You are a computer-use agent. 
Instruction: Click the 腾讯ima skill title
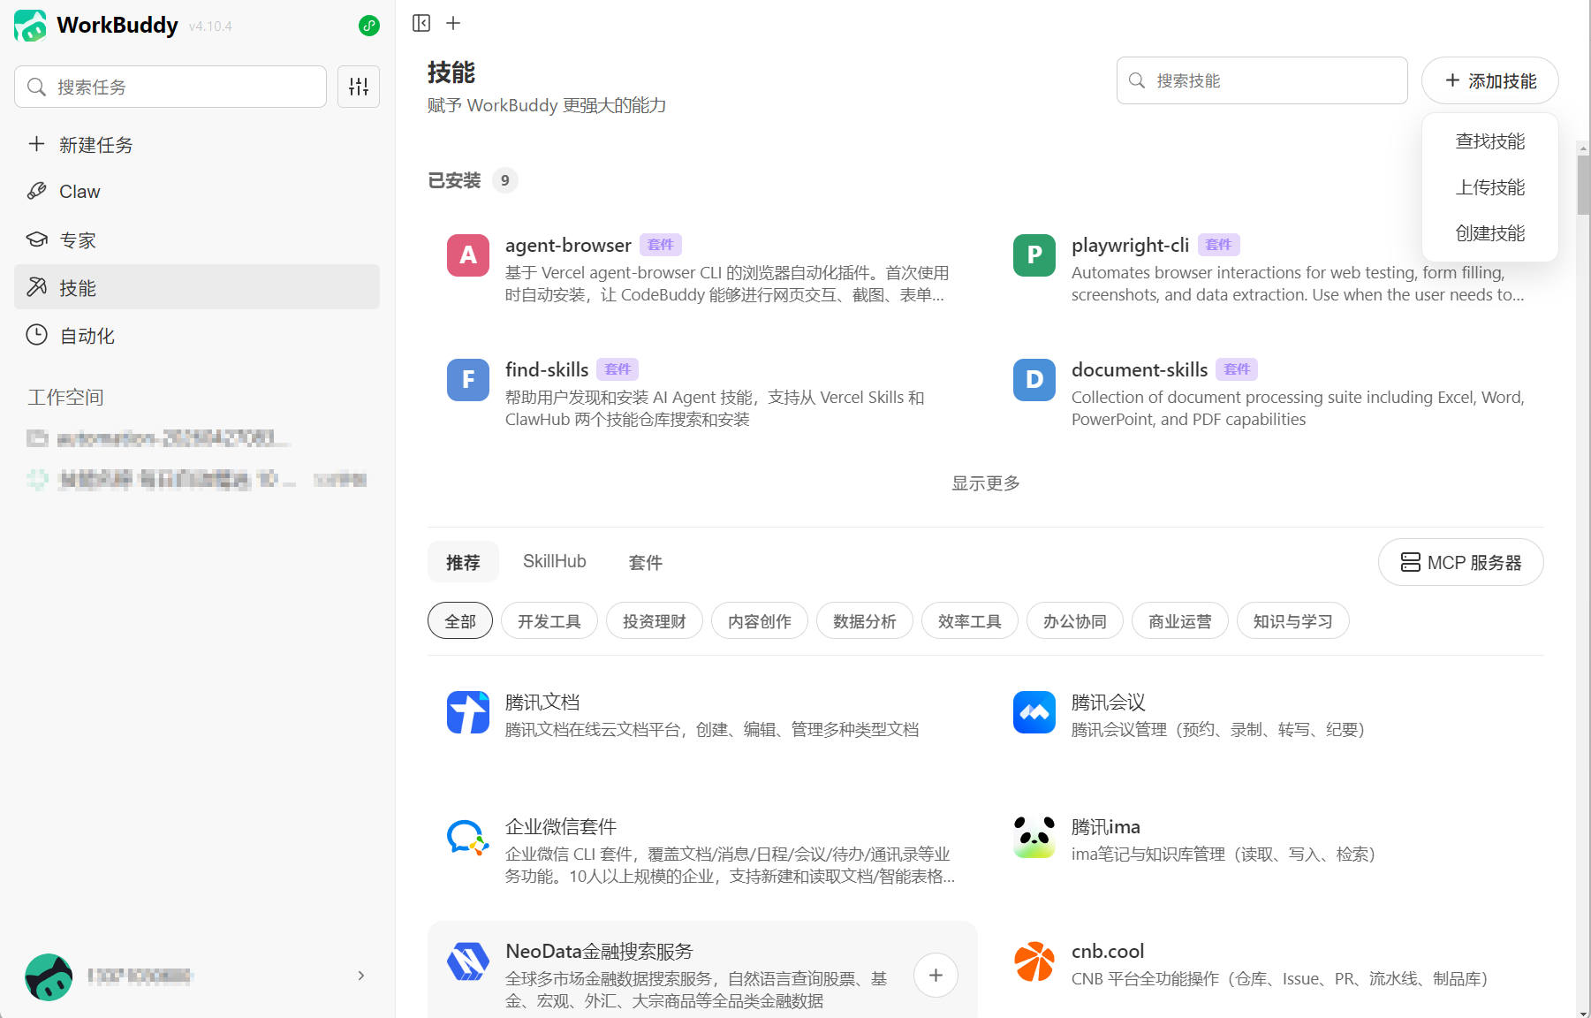point(1106,826)
